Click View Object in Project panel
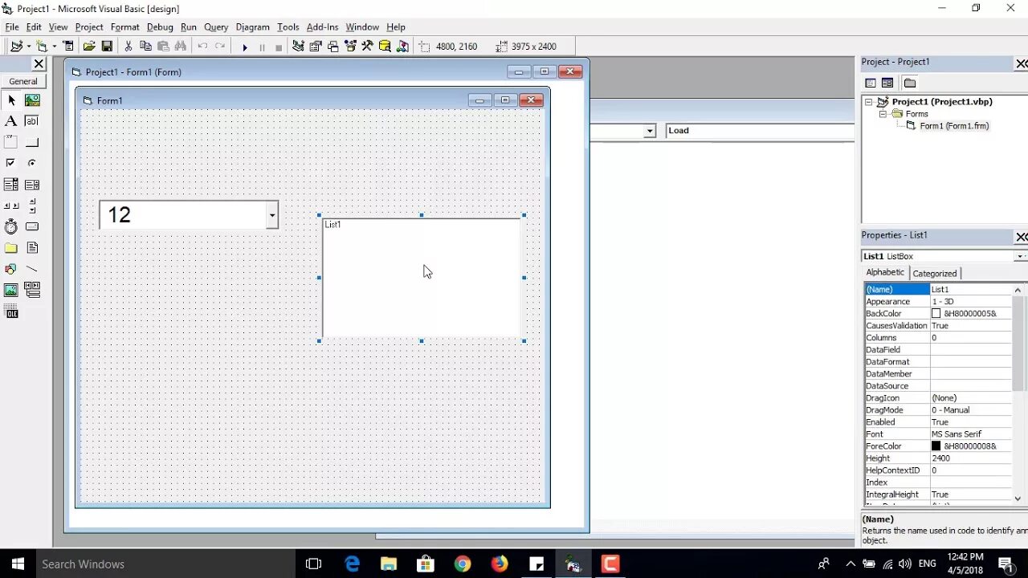Viewport: 1028px width, 578px height. point(887,83)
